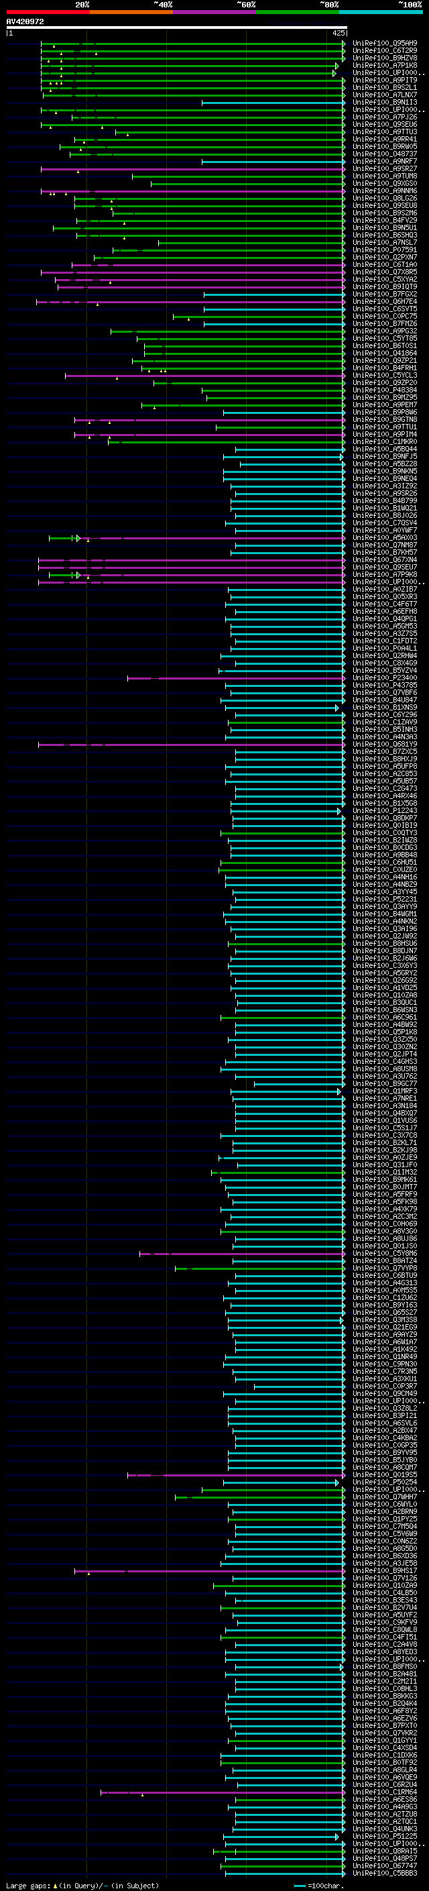Select the UniRef100_B9N113 label
The image size is (429, 1891).
384,102
